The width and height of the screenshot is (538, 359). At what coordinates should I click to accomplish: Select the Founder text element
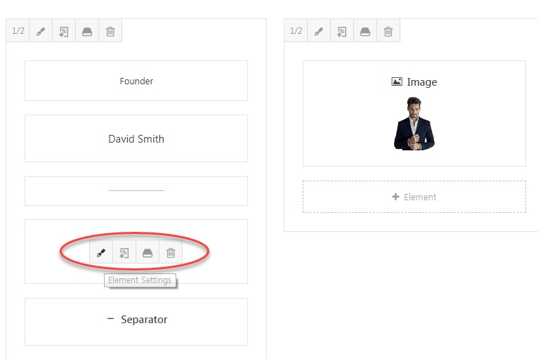pyautogui.click(x=136, y=81)
